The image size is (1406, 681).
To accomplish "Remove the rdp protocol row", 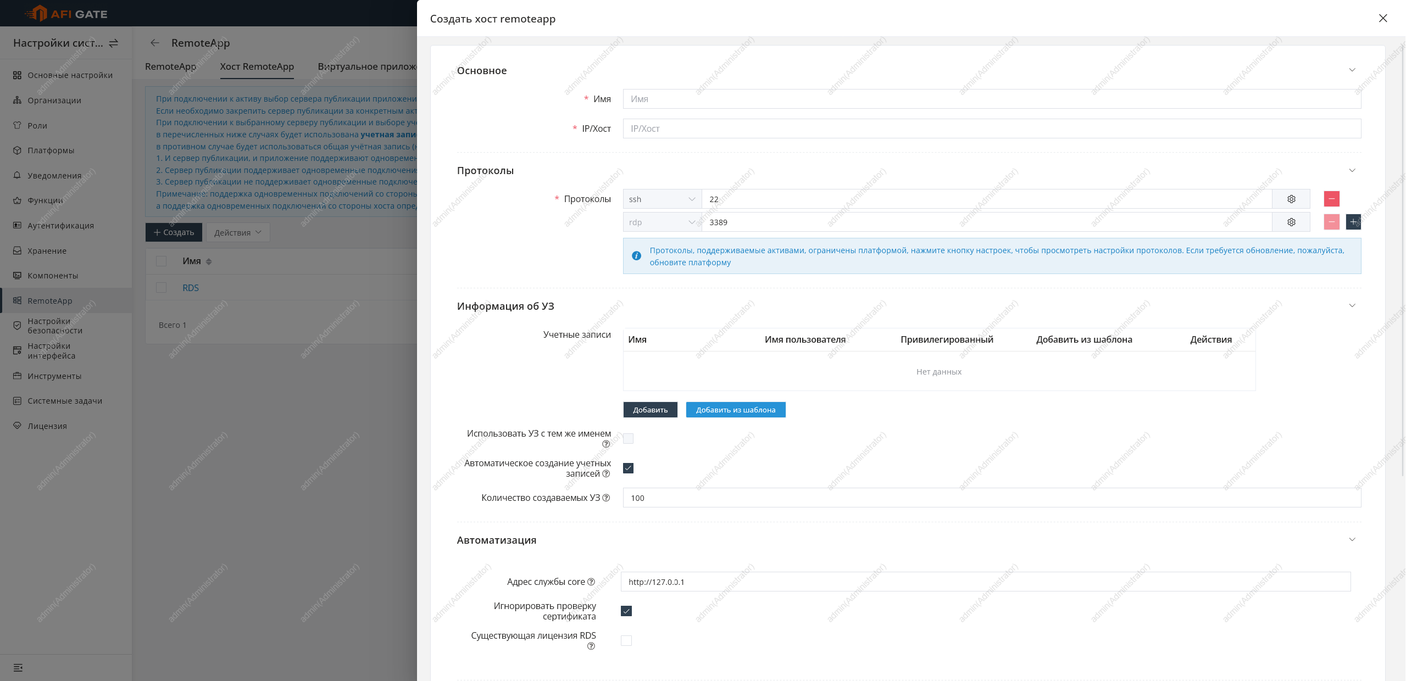I will coord(1332,222).
